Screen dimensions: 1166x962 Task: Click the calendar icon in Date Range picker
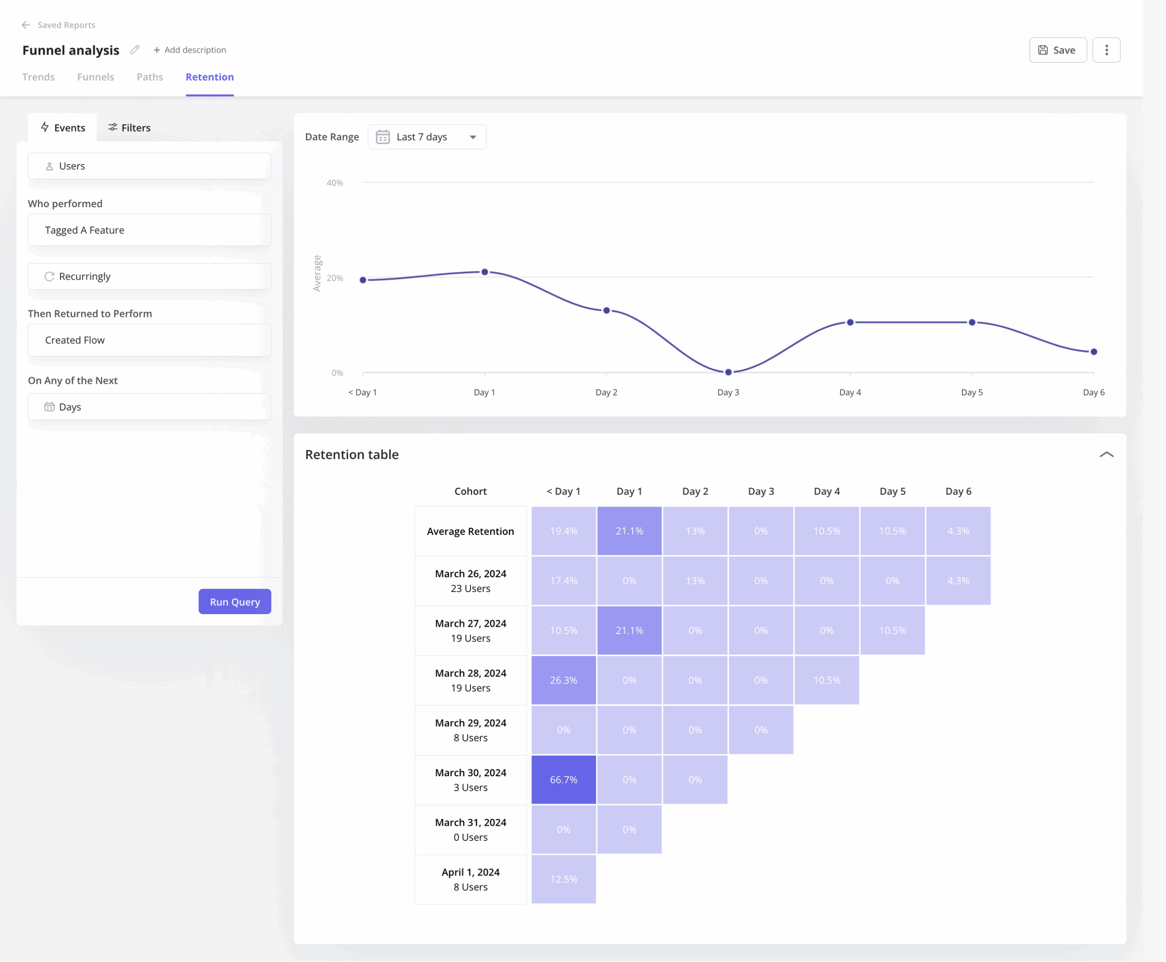tap(383, 137)
